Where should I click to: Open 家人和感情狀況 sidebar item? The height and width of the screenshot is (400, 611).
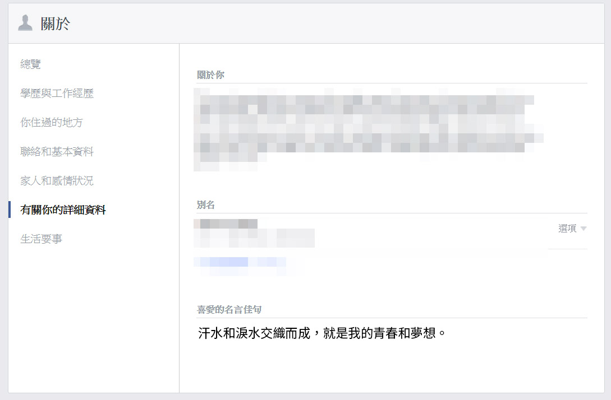click(57, 181)
